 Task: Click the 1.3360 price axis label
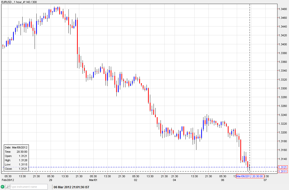pyautogui.click(x=283, y=62)
